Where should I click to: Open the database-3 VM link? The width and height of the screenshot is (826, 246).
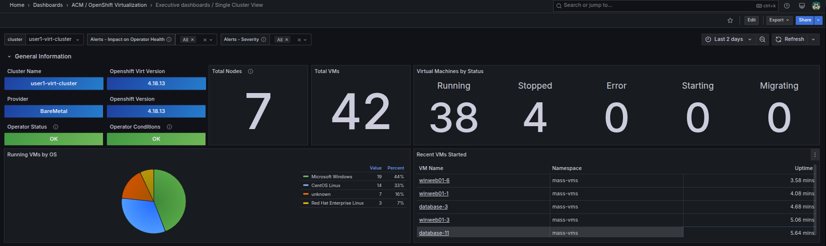pos(433,207)
